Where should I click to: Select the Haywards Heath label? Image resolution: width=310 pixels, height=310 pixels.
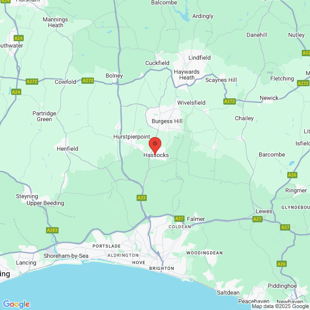[186, 75]
